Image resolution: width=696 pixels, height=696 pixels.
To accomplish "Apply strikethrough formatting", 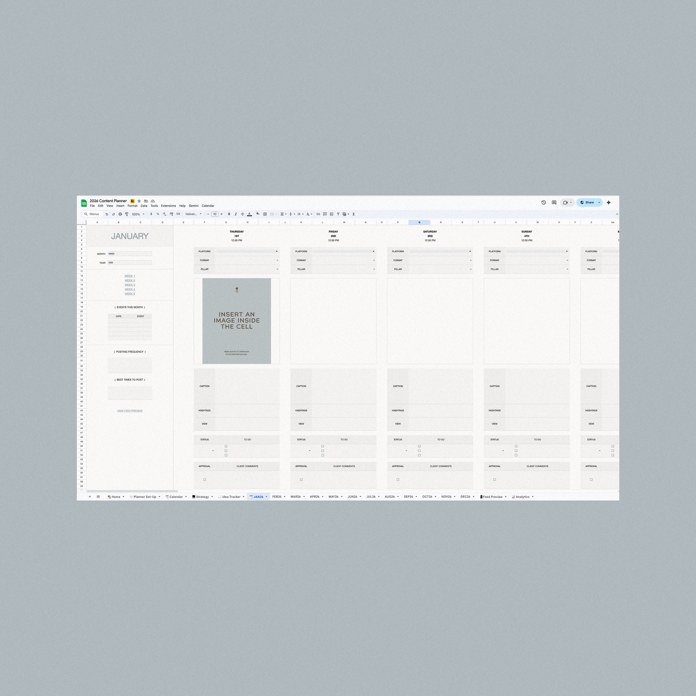I will (x=242, y=214).
